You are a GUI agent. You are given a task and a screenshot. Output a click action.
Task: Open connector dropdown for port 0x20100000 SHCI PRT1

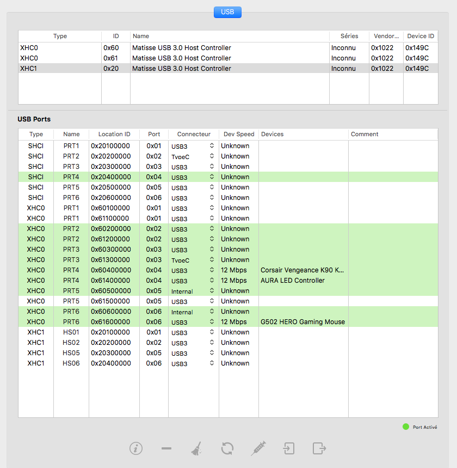pyautogui.click(x=212, y=146)
